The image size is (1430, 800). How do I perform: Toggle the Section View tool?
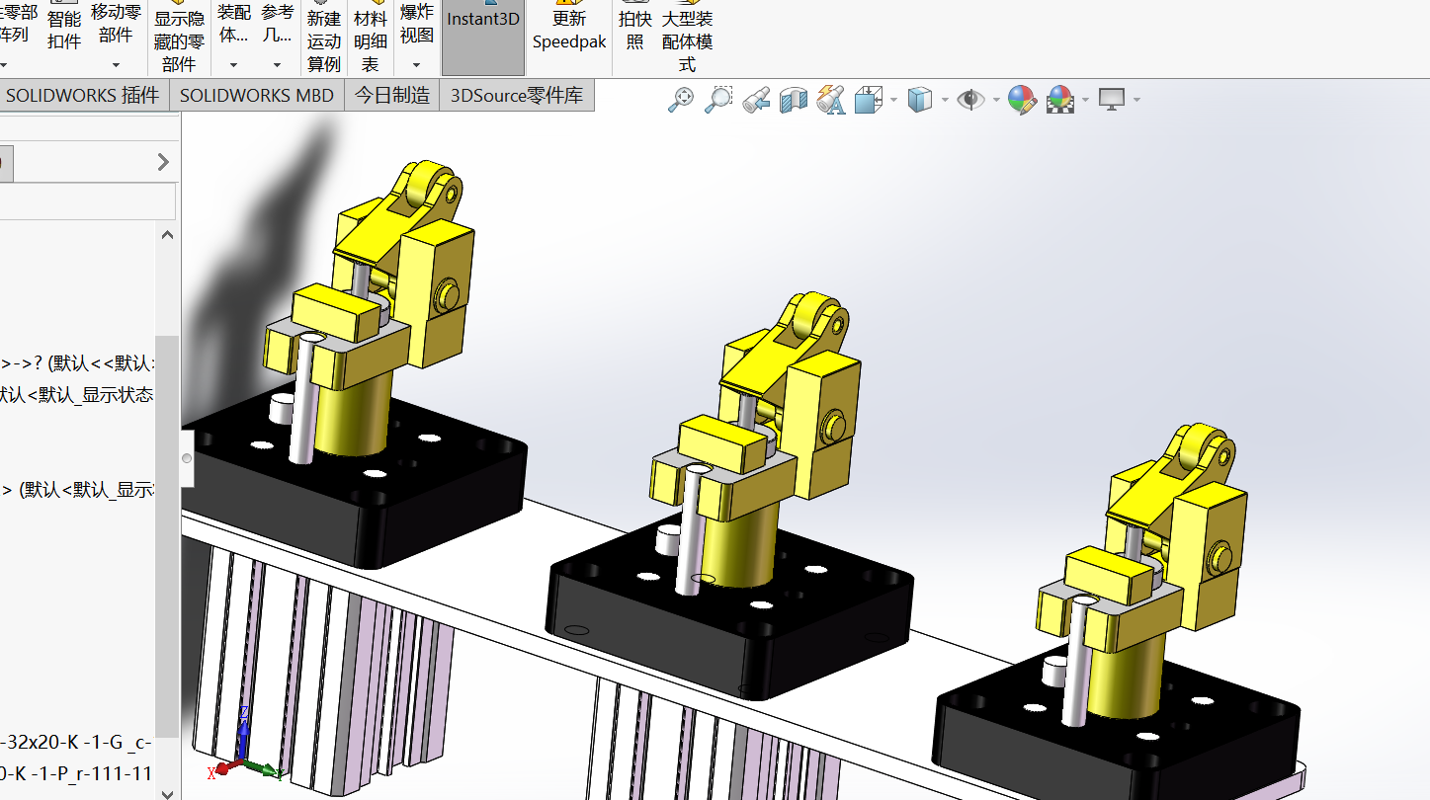794,100
